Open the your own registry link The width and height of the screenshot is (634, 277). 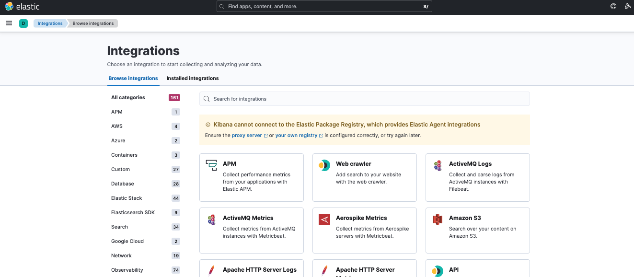coord(296,136)
